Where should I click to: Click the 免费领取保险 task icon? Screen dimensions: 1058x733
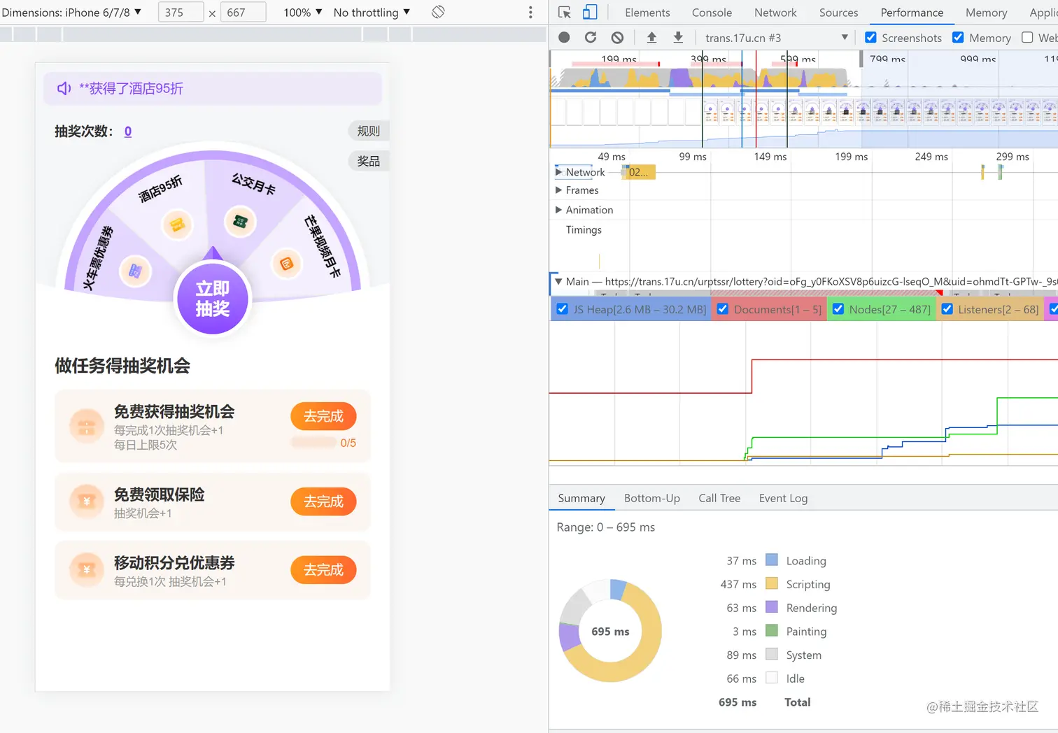point(87,501)
